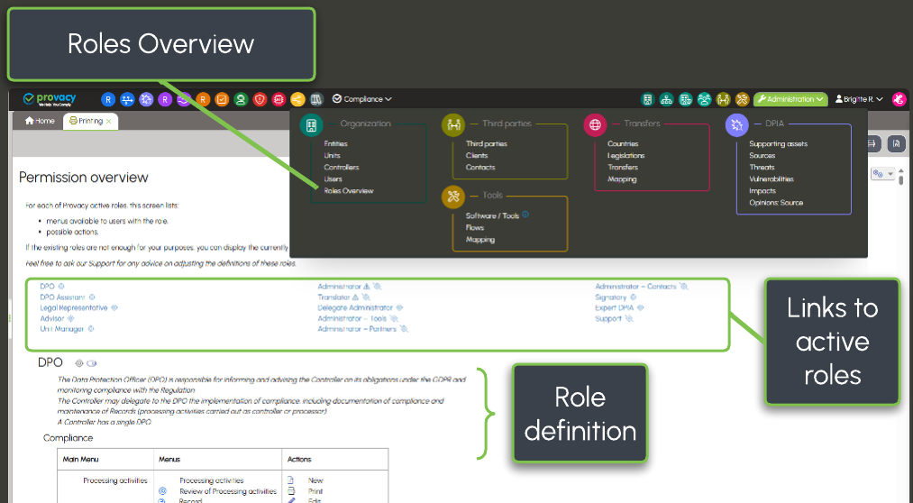Open the Administration dropdown
This screenshot has height=503, width=913.
[790, 99]
